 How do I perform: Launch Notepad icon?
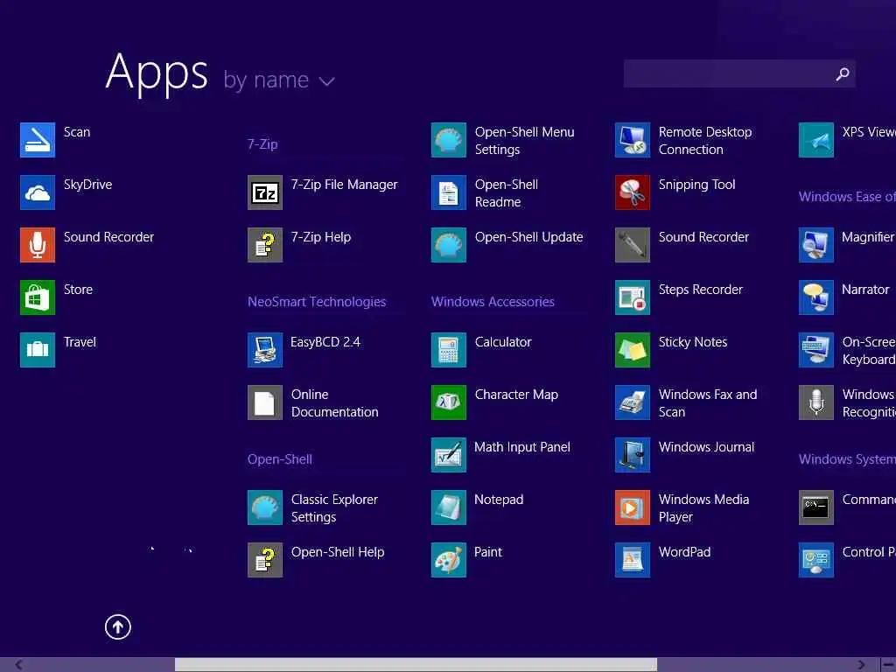(x=449, y=507)
